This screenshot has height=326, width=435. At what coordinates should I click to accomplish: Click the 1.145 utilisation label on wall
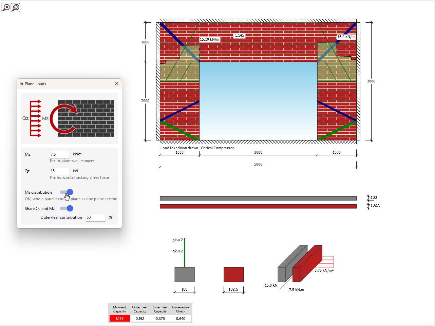(x=239, y=35)
